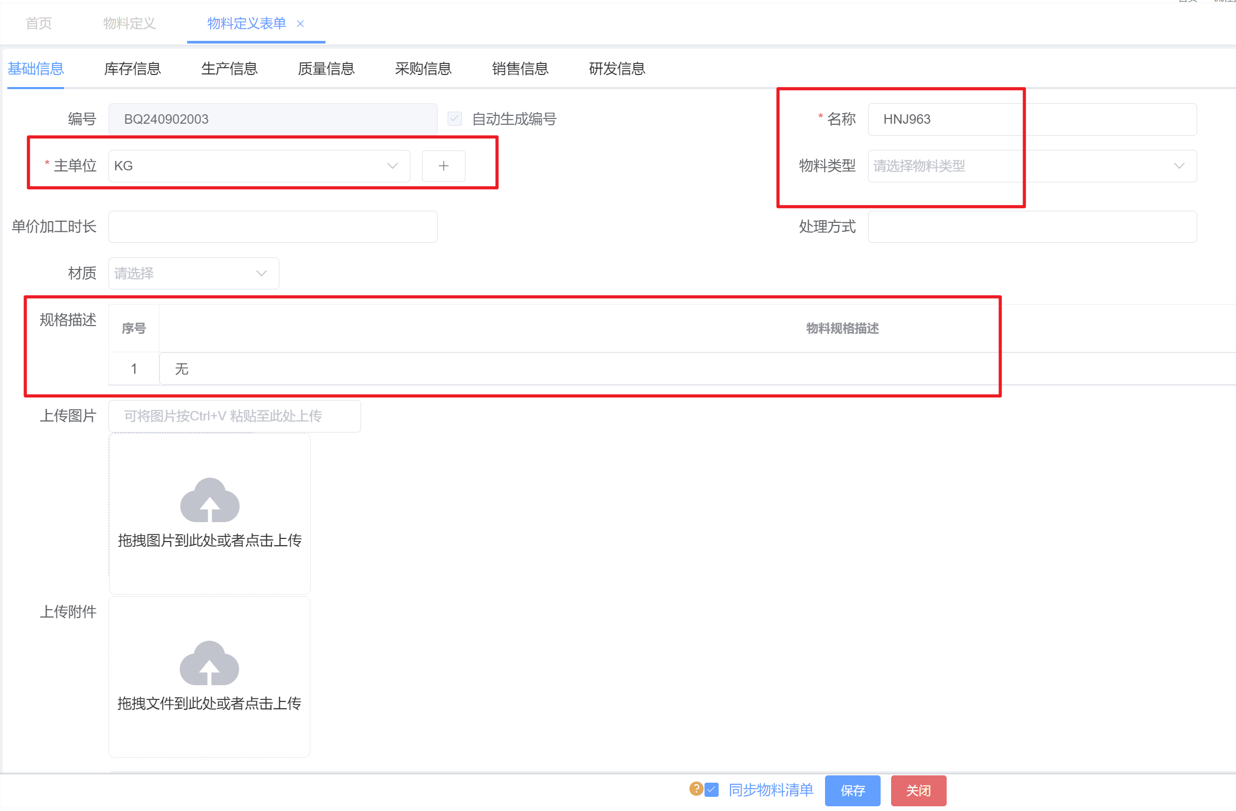Open the 物料类型 dropdown
Viewport: 1236px width, 811px height.
[x=1032, y=166]
